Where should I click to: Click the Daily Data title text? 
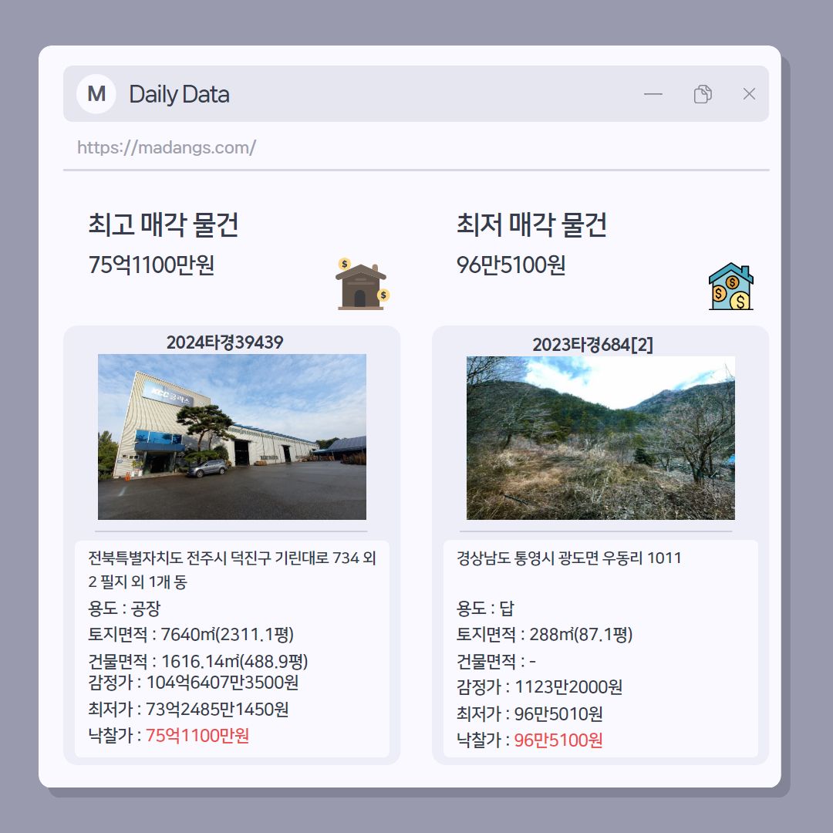point(180,95)
